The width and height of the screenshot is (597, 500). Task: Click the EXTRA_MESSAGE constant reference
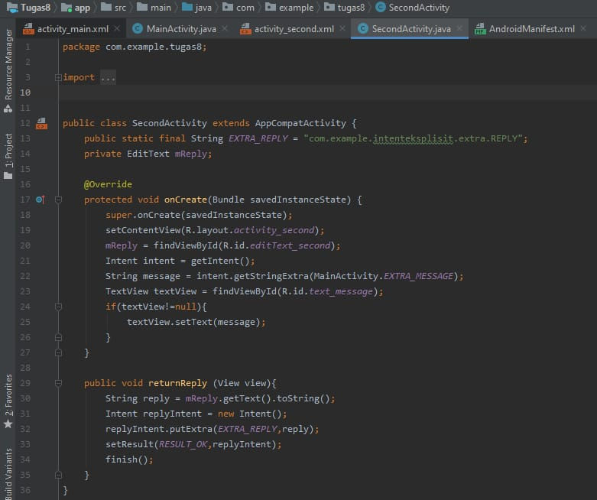point(418,276)
